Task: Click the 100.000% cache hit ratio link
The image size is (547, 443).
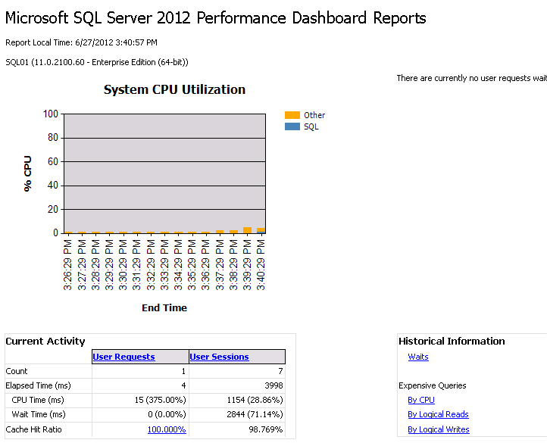Action: pyautogui.click(x=167, y=429)
